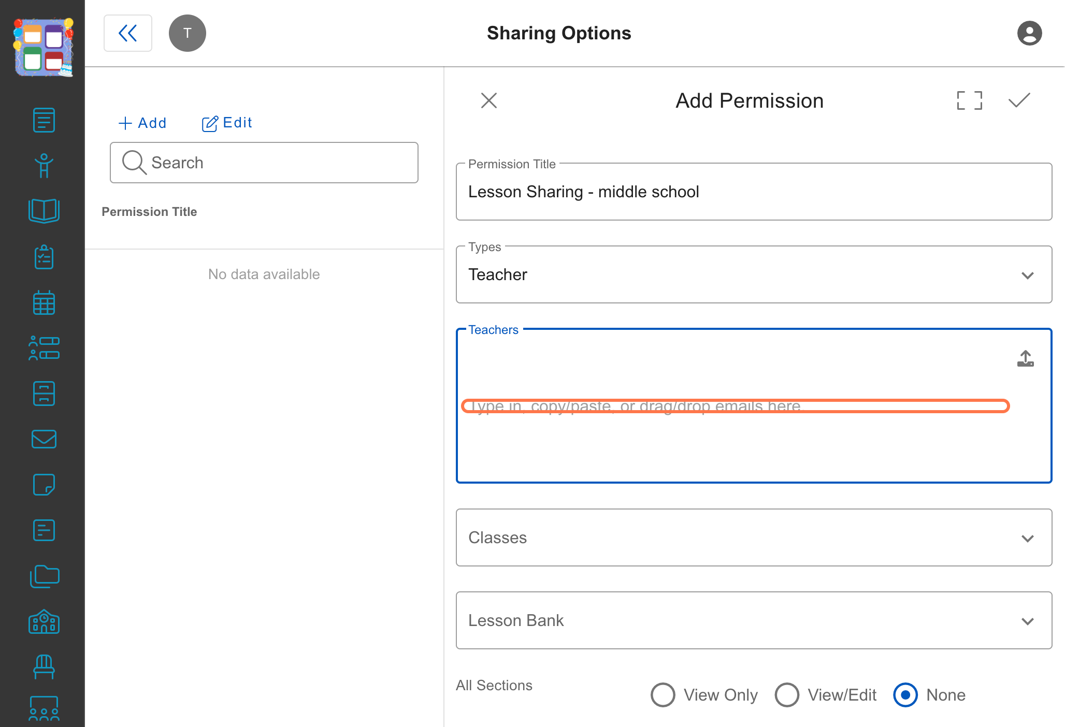Click the upload icon in Teachers box
This screenshot has height=727, width=1065.
tap(1025, 358)
